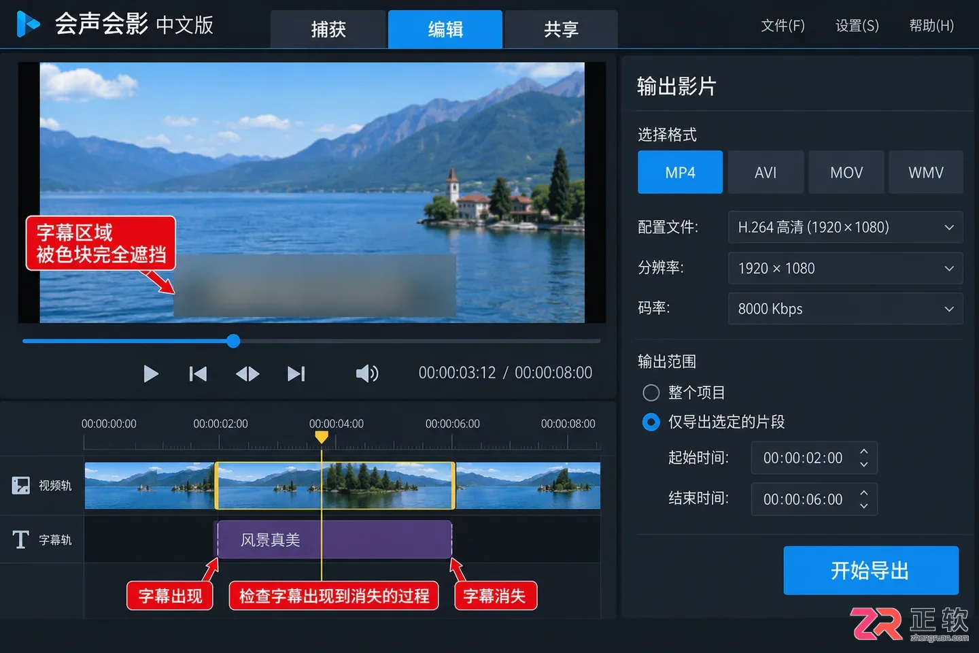Mute the speaker volume icon
The image size is (979, 653).
point(367,373)
